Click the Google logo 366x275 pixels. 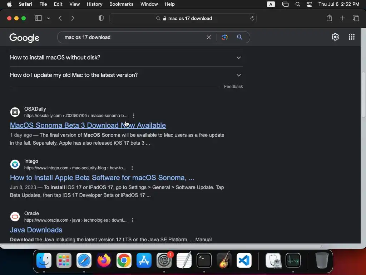(x=24, y=38)
